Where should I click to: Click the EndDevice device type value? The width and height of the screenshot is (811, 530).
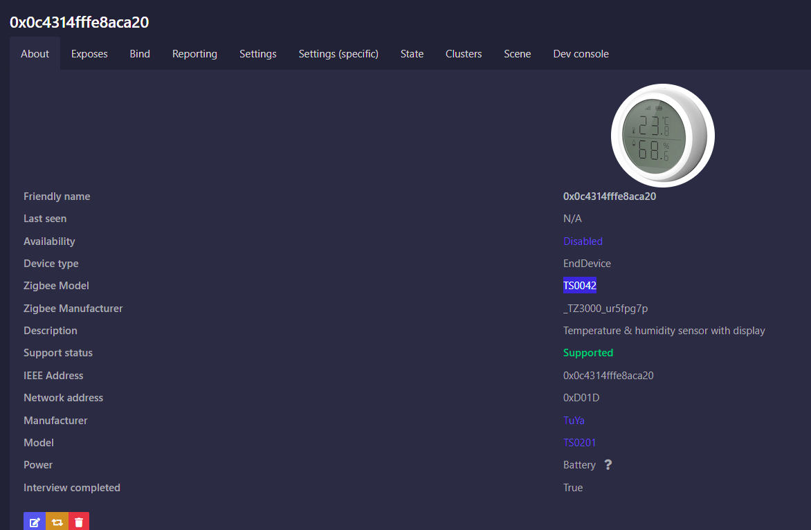[x=587, y=263]
